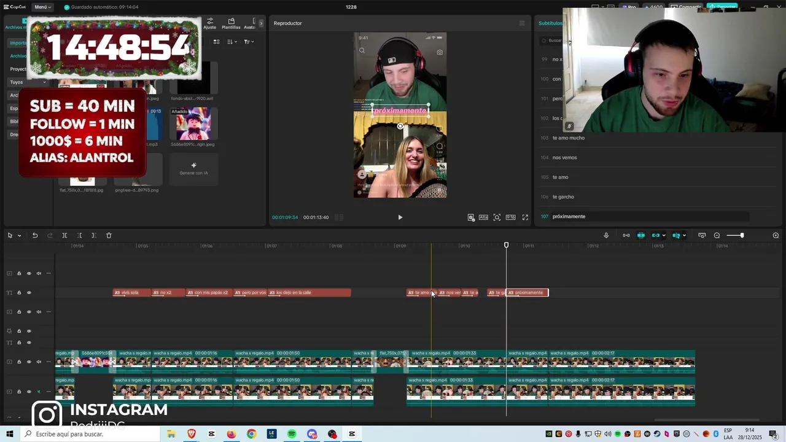The width and height of the screenshot is (786, 442).
Task: Select subtitle line 'te amo mucho'
Action: [x=569, y=138]
